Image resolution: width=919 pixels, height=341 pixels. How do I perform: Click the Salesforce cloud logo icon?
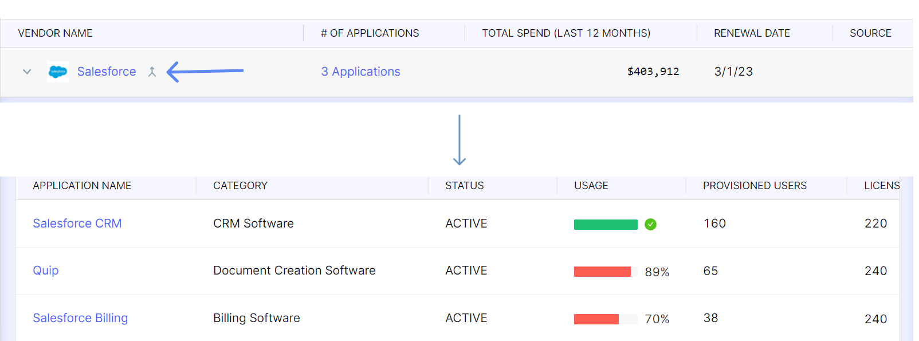point(58,72)
